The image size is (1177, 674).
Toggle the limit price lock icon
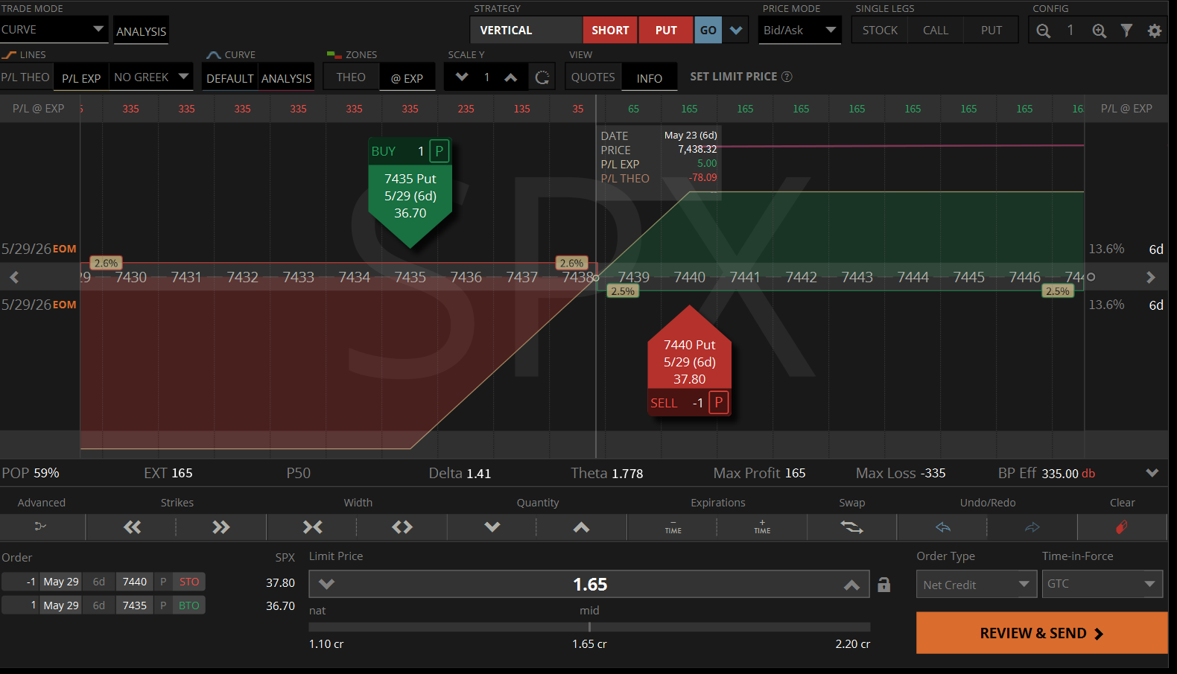tap(883, 585)
